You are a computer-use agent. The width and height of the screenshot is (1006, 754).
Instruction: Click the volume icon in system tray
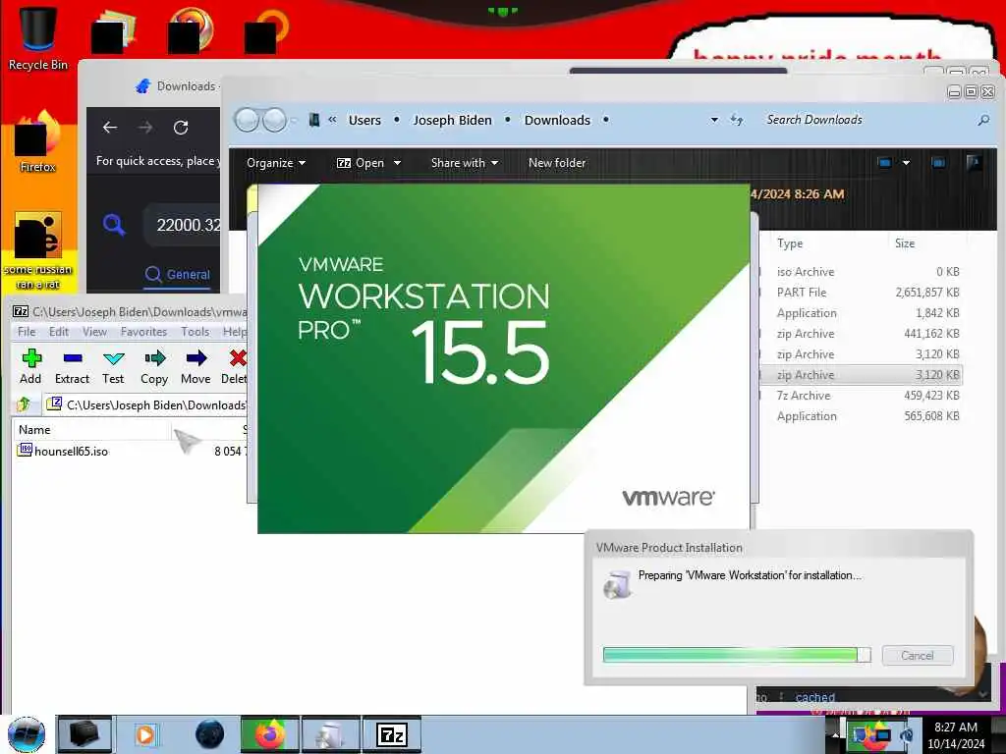[906, 734]
